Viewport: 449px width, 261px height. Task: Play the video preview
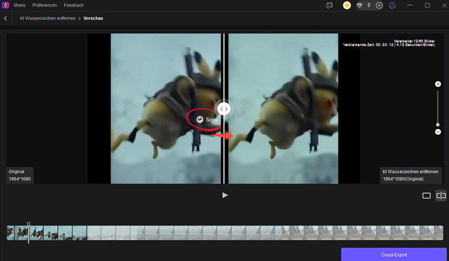[x=225, y=195]
